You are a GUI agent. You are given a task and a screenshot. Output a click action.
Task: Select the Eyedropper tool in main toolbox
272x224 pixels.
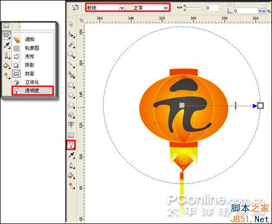click(x=72, y=155)
